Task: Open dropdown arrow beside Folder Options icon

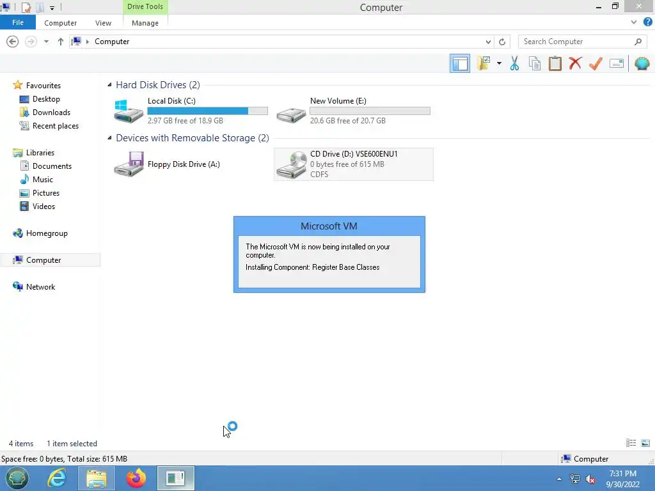Action: point(499,63)
